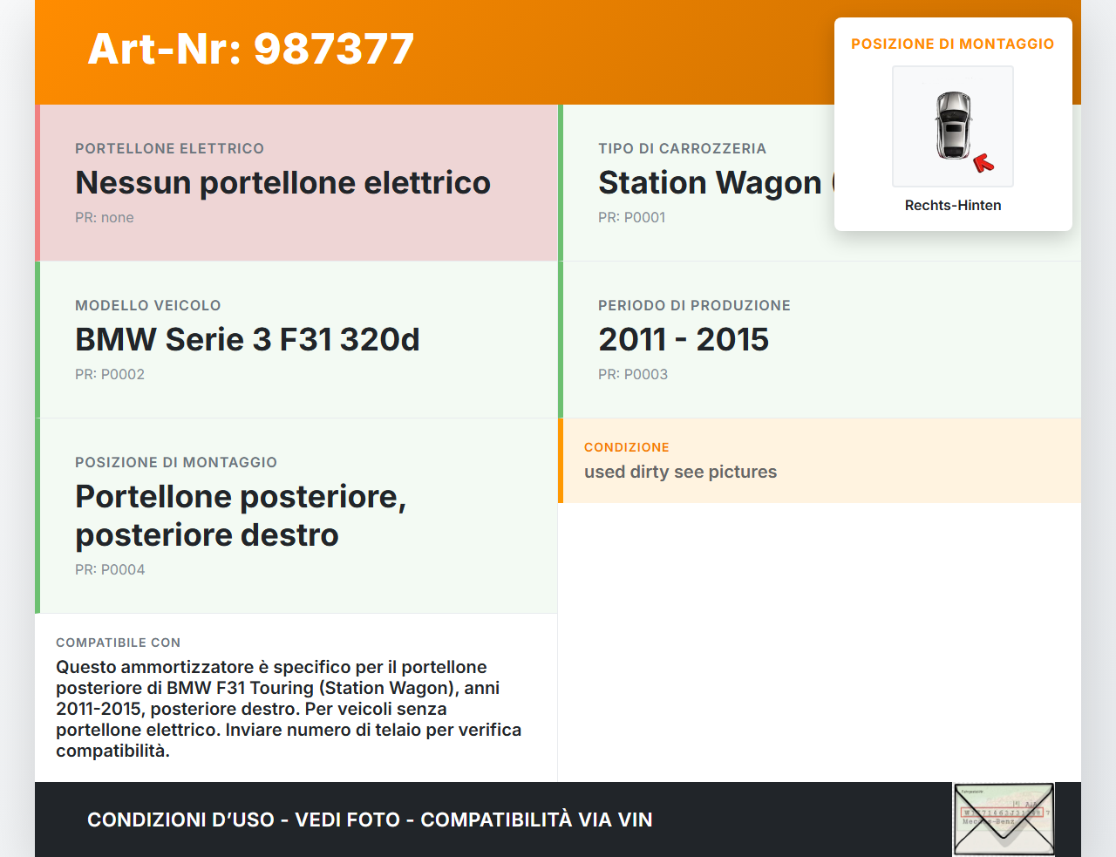Toggle the CONDIZIONE card highlight
This screenshot has height=857, width=1116.
coord(820,461)
